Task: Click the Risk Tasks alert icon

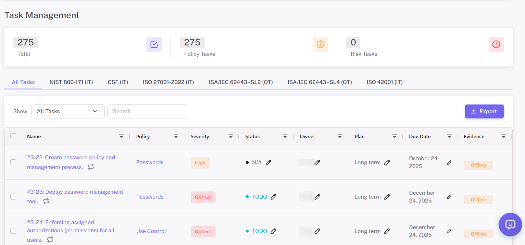Action: pyautogui.click(x=496, y=44)
